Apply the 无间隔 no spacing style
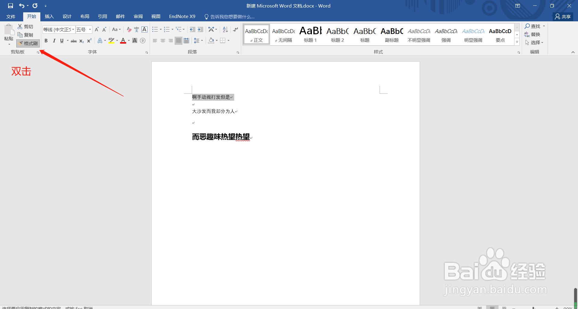The height and width of the screenshot is (309, 578). (283, 35)
